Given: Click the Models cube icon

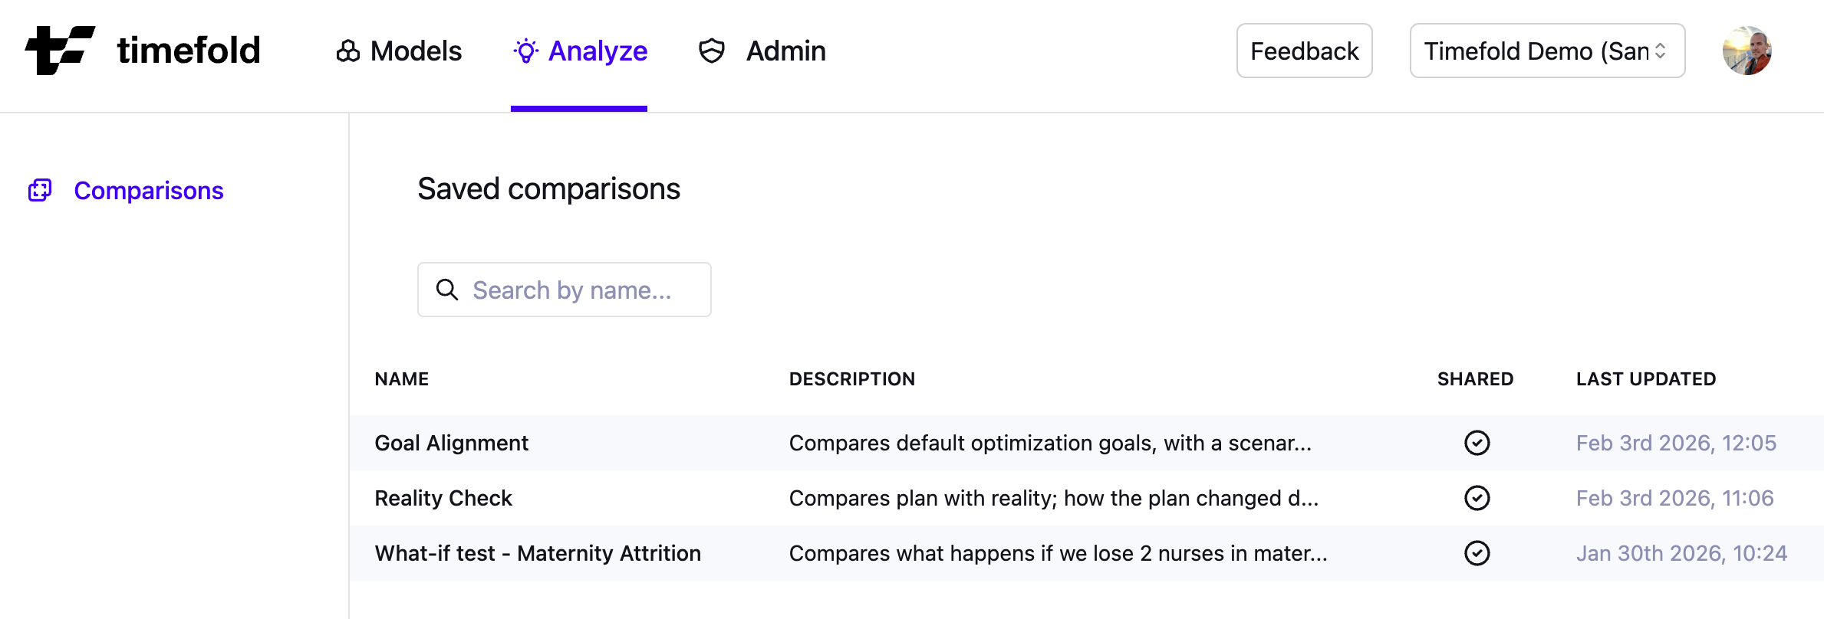Looking at the screenshot, I should [347, 51].
